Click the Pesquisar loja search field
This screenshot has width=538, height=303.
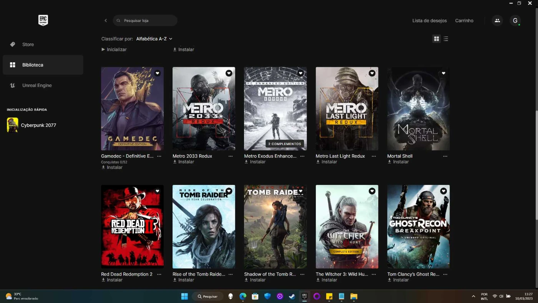coord(145,20)
